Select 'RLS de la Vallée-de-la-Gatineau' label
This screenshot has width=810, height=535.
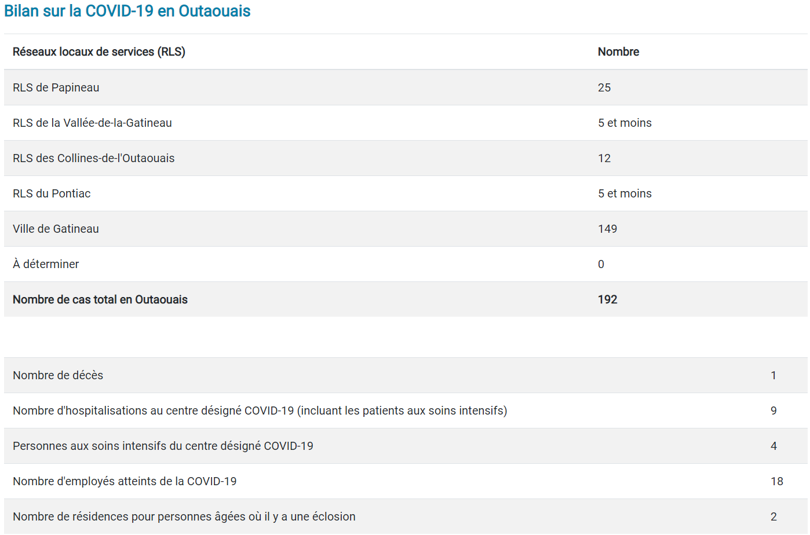[x=92, y=123]
